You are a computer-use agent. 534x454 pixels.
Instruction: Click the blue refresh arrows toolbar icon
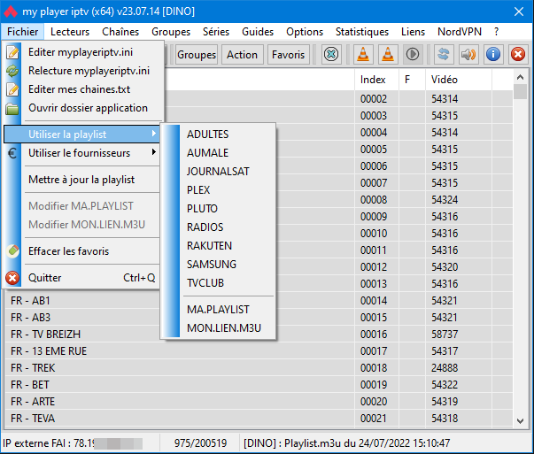click(x=444, y=55)
